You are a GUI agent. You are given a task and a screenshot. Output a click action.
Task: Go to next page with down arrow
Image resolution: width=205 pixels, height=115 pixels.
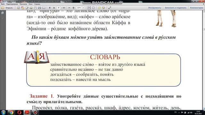tap(54, 8)
